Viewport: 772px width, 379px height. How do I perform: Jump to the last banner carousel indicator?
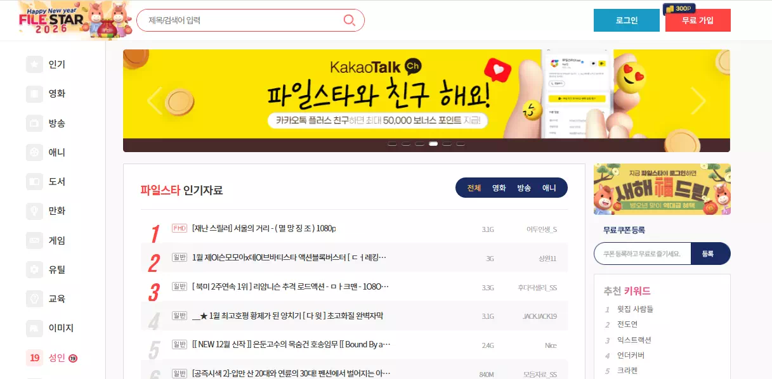[461, 144]
